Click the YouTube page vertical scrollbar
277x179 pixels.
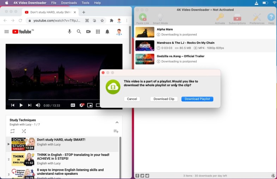[130, 40]
